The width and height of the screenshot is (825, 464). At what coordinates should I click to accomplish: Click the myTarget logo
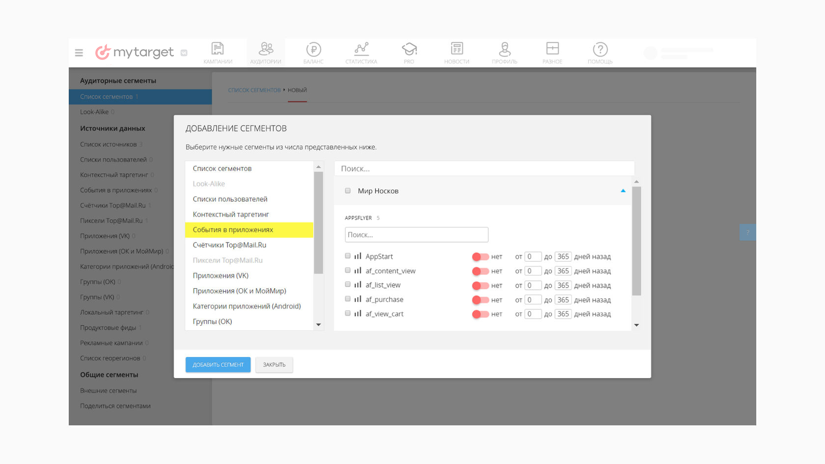point(134,52)
